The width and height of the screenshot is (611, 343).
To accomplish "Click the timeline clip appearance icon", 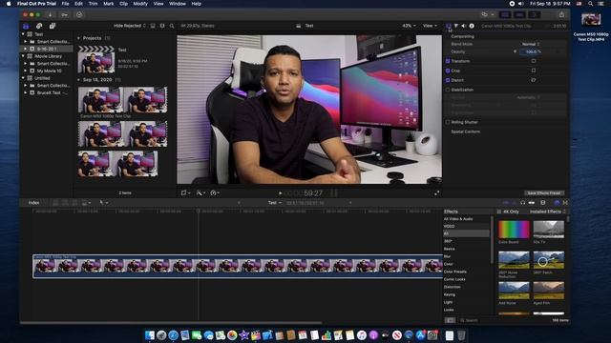I will click(x=543, y=203).
